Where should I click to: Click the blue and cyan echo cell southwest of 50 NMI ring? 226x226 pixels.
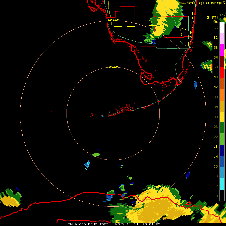tap(87, 164)
